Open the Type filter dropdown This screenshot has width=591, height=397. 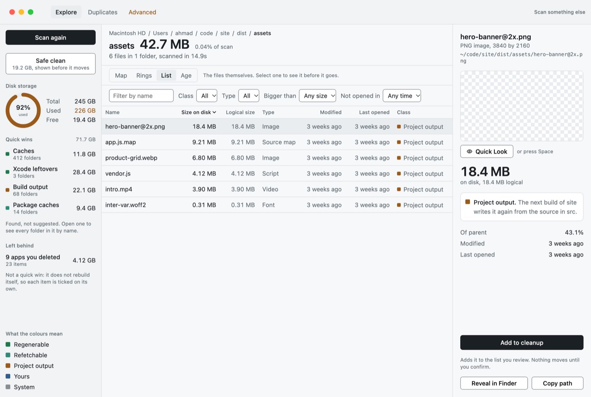tap(249, 96)
